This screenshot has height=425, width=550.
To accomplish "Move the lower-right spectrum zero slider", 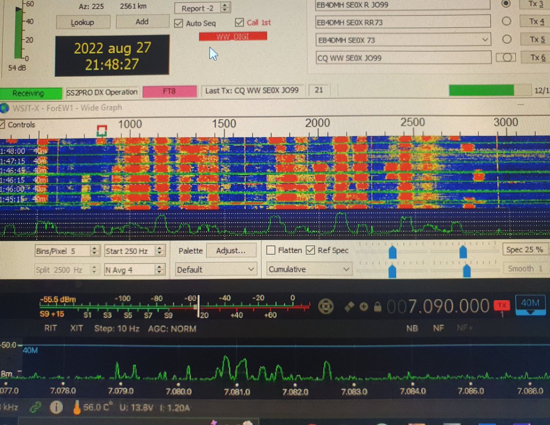I will (467, 270).
